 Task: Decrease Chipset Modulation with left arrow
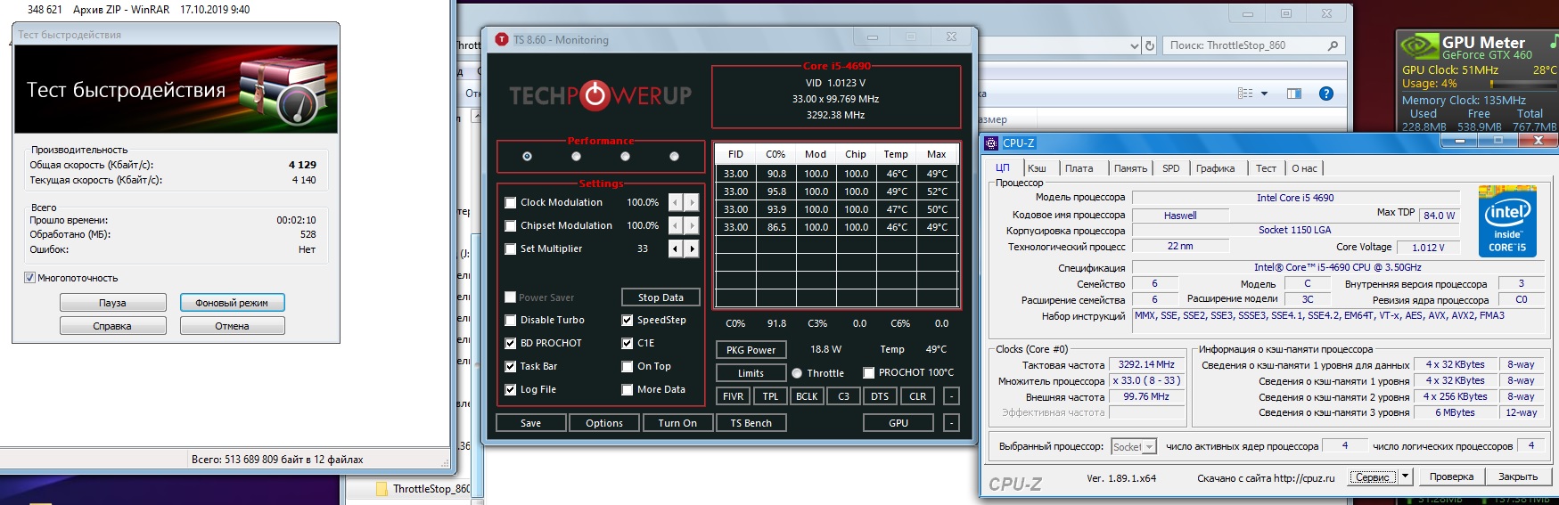[x=676, y=225]
